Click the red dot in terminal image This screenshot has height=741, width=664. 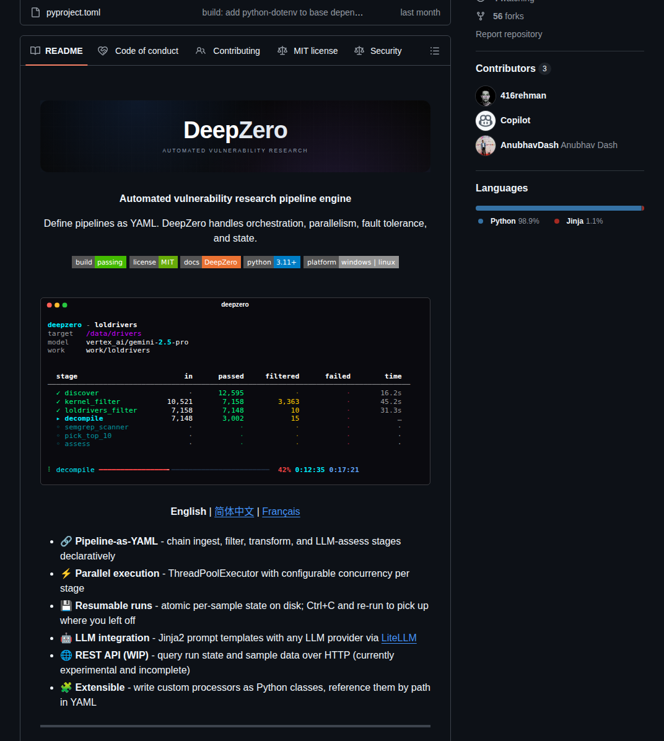tap(49, 305)
